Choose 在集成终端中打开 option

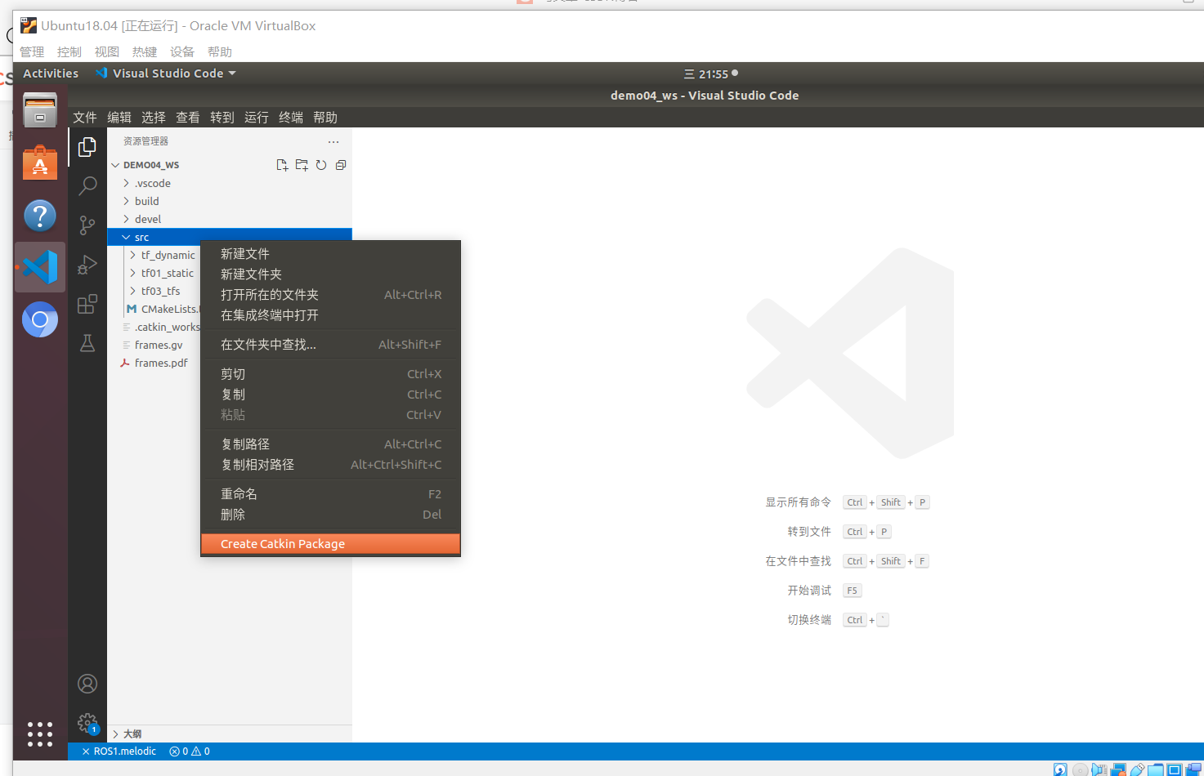pos(330,315)
